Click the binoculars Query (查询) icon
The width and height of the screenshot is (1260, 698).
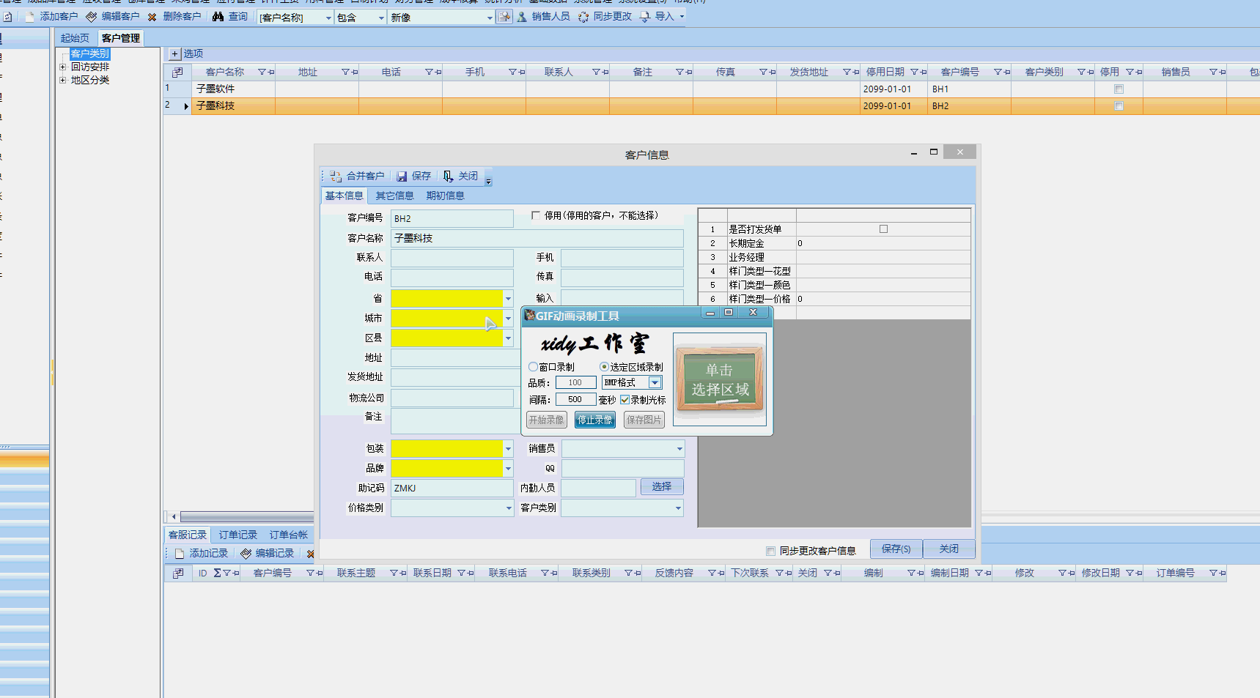(x=218, y=17)
